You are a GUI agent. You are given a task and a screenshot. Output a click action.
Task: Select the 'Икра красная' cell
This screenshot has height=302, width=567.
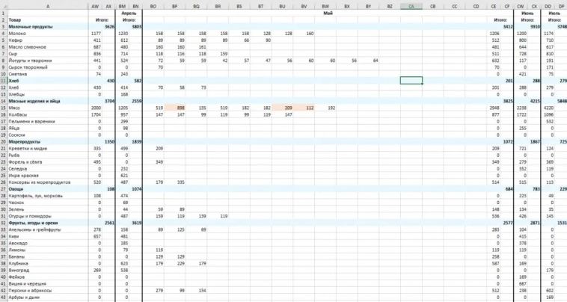point(48,176)
